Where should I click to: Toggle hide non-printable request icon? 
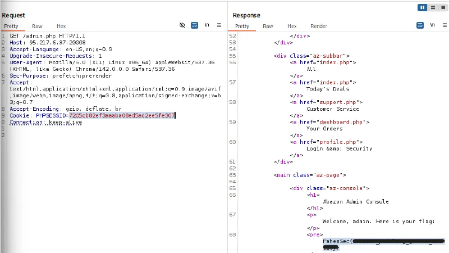tap(182, 25)
